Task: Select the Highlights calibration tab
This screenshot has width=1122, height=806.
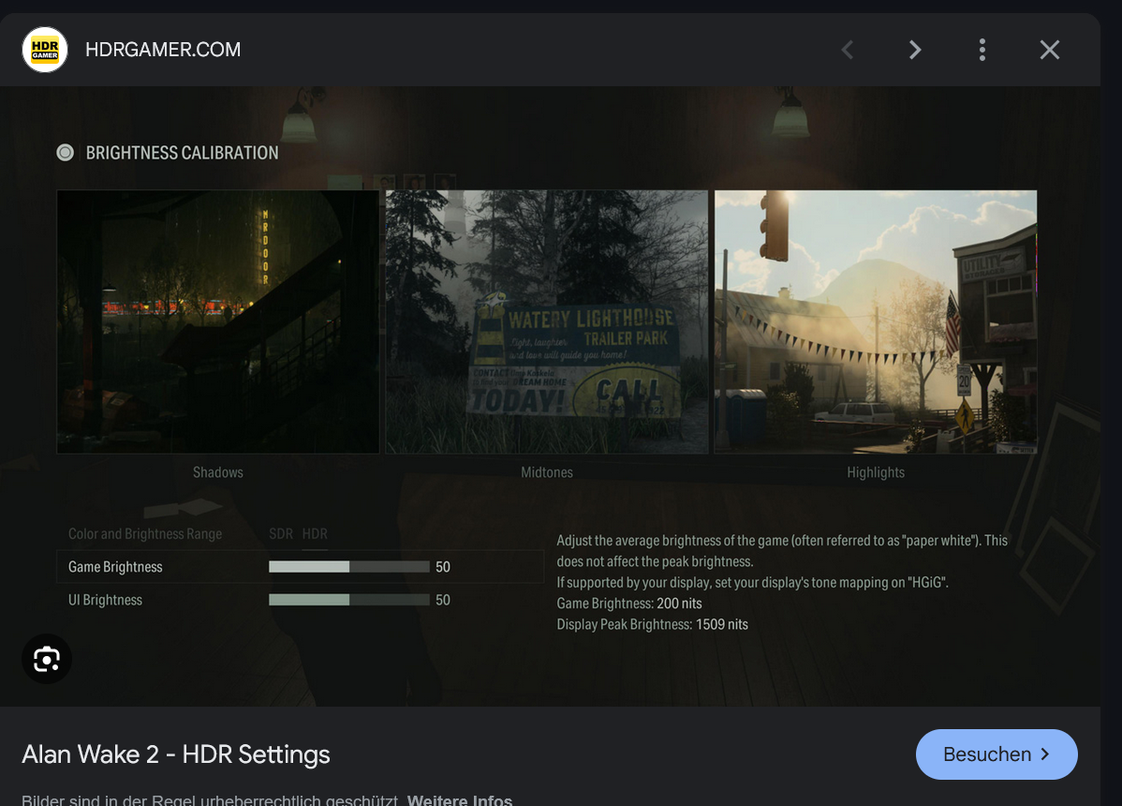Action: click(x=875, y=472)
